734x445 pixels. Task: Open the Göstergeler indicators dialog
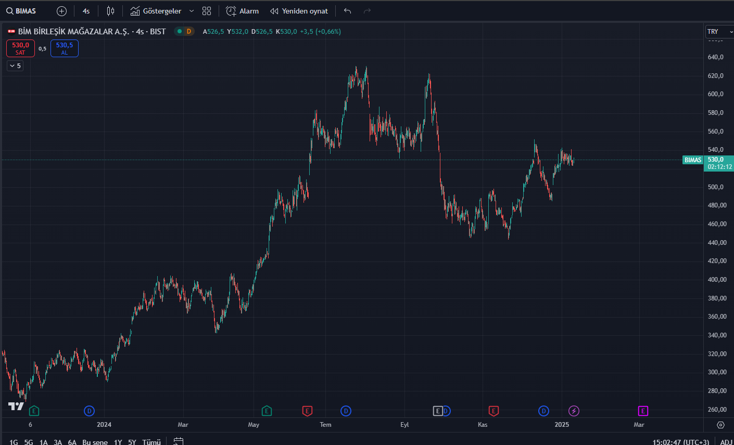pyautogui.click(x=156, y=11)
